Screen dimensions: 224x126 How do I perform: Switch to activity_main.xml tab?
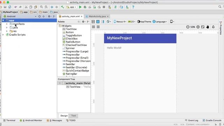pyautogui.click(x=71, y=16)
